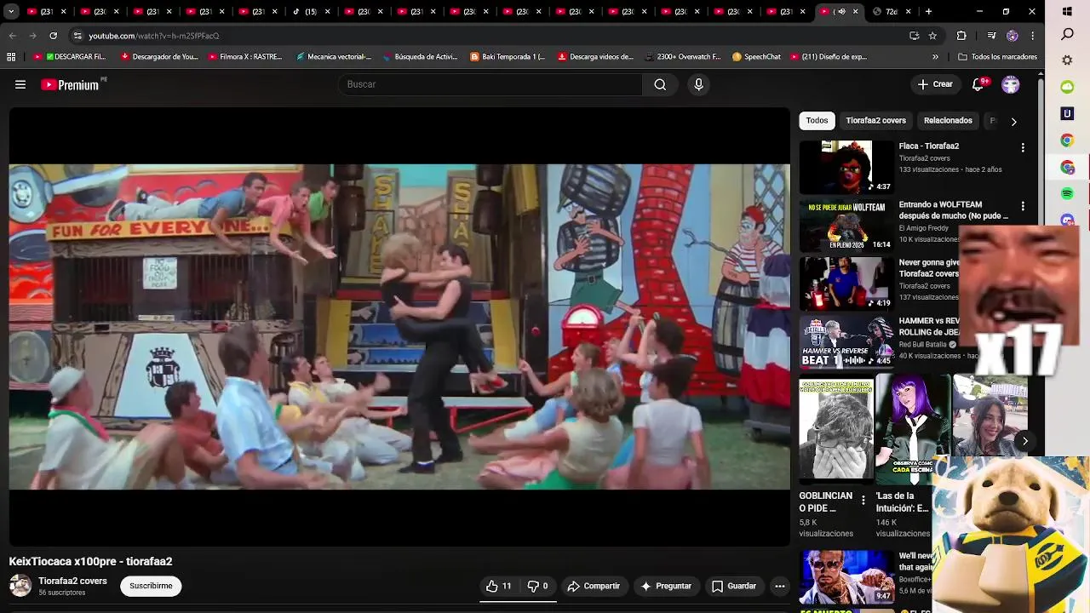Mute the active tab via its speaker icon
Image resolution: width=1090 pixels, height=613 pixels.
click(841, 12)
